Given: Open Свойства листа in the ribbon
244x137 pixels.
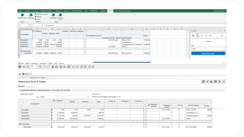Looking at the screenshot, I should coord(60,15).
